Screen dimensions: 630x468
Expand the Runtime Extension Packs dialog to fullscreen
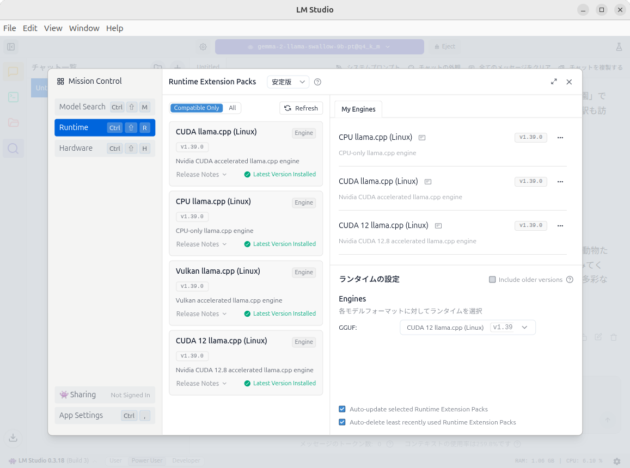coord(554,81)
